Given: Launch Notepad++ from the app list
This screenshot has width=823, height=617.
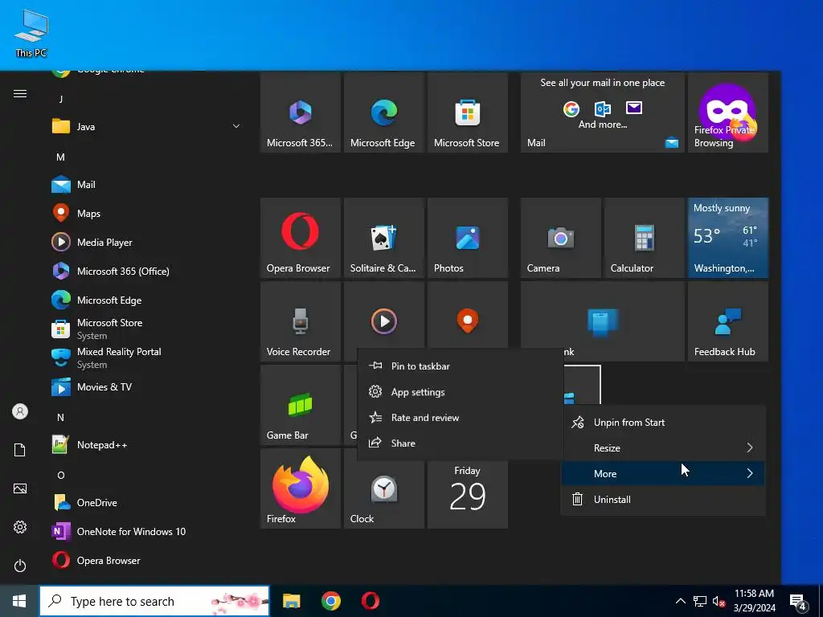Looking at the screenshot, I should [147, 445].
